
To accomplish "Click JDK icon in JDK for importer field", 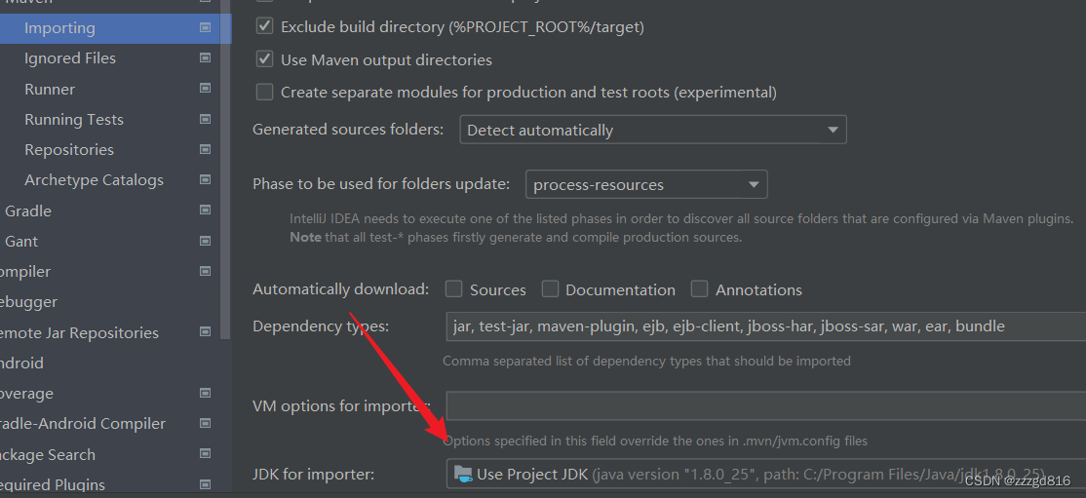I will 463,474.
